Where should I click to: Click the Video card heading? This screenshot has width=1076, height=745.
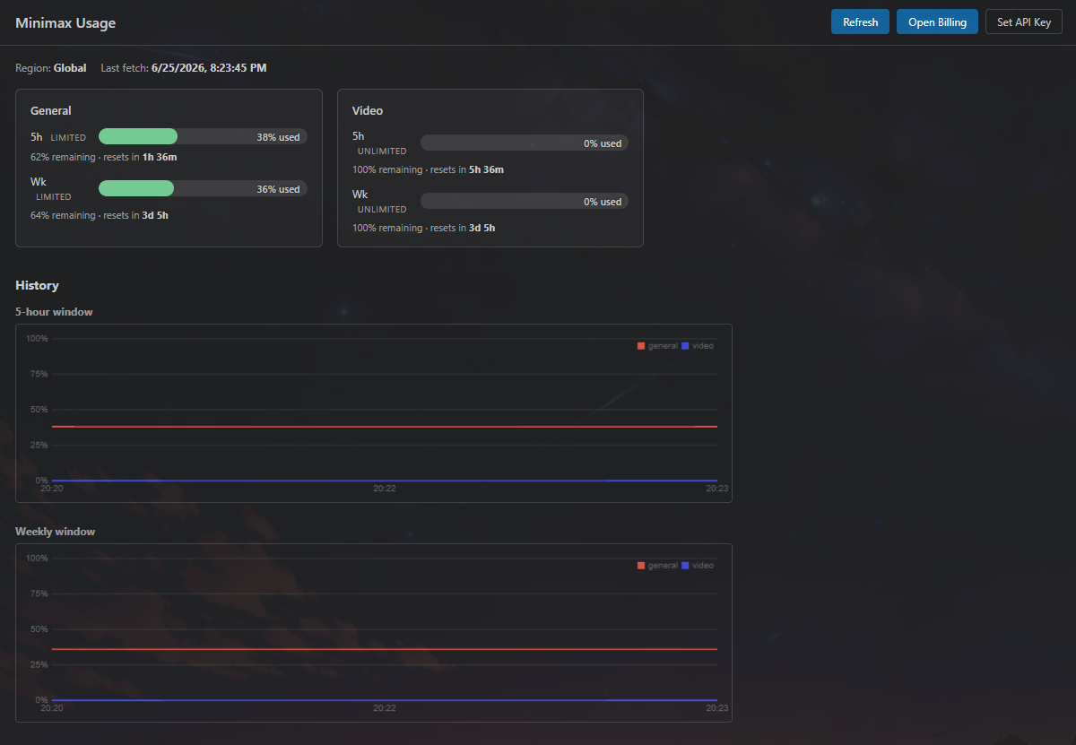click(368, 110)
